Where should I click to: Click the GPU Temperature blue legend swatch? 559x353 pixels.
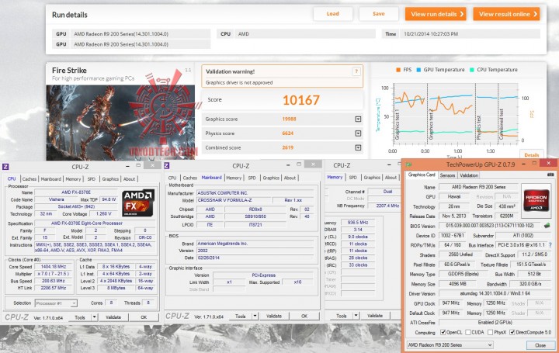pos(418,70)
